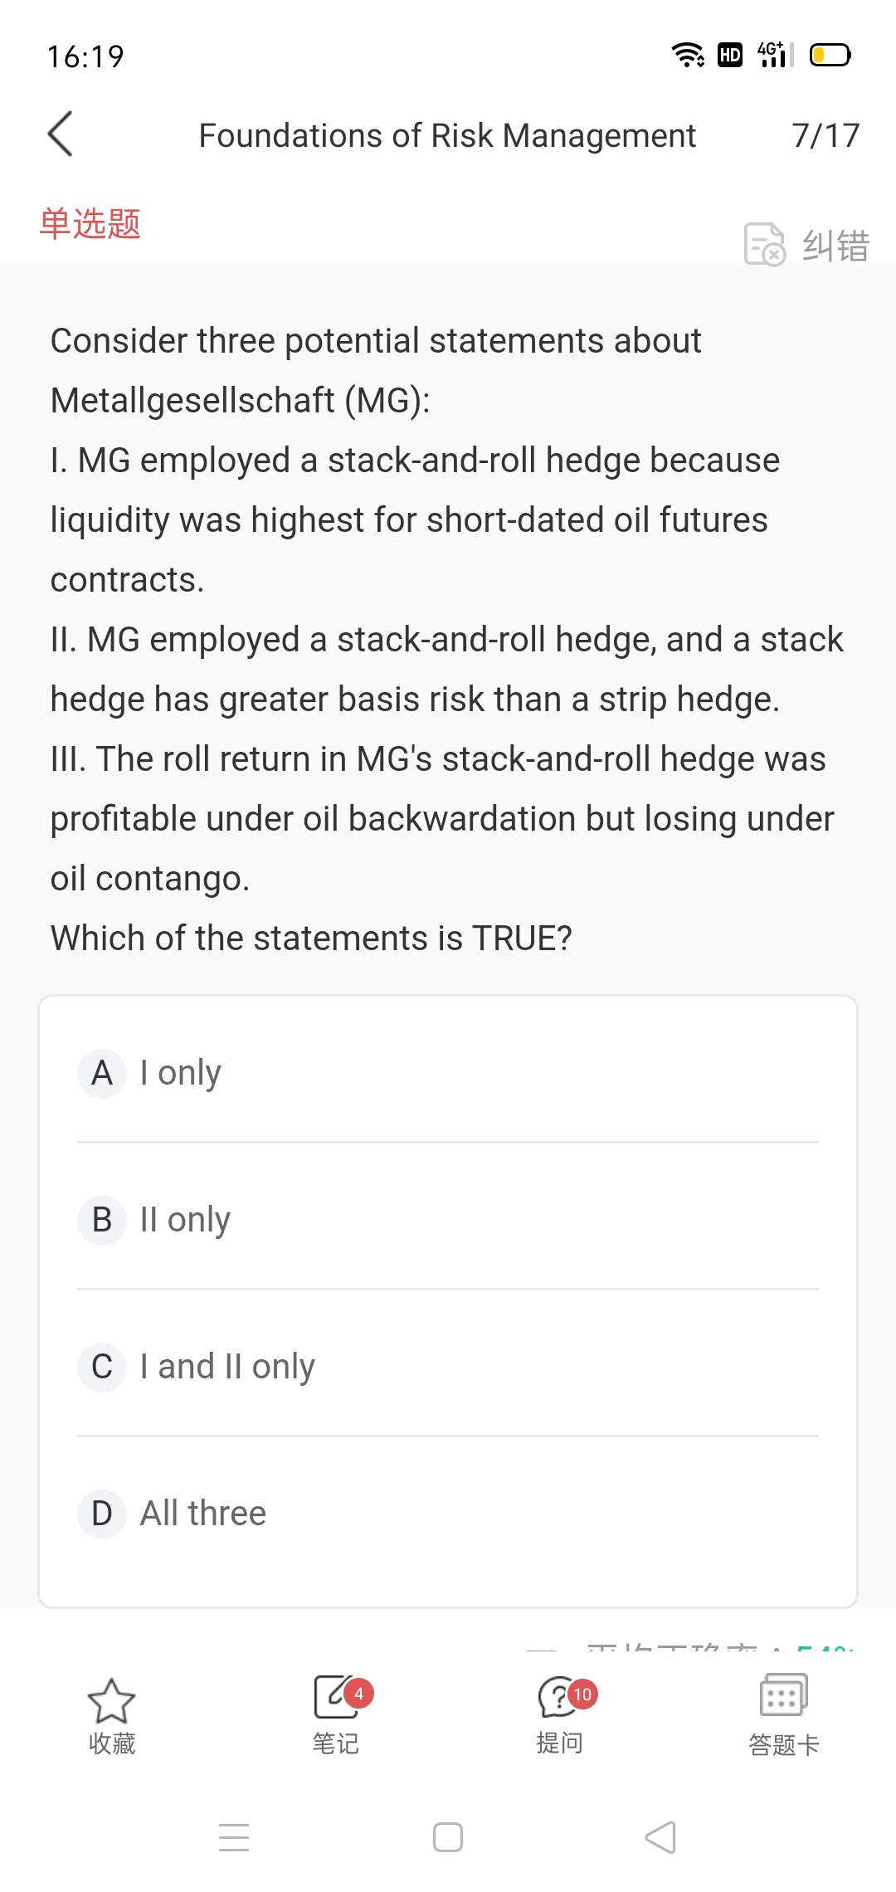Tap the error report document icon
Image resolution: width=896 pixels, height=1892 pixels.
764,244
